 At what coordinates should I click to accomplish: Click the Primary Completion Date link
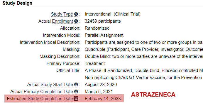click(x=48, y=92)
